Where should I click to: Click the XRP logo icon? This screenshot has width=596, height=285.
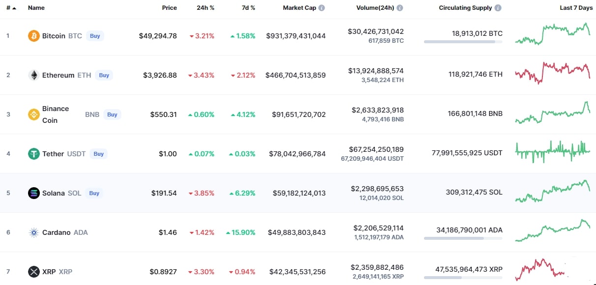coord(34,272)
